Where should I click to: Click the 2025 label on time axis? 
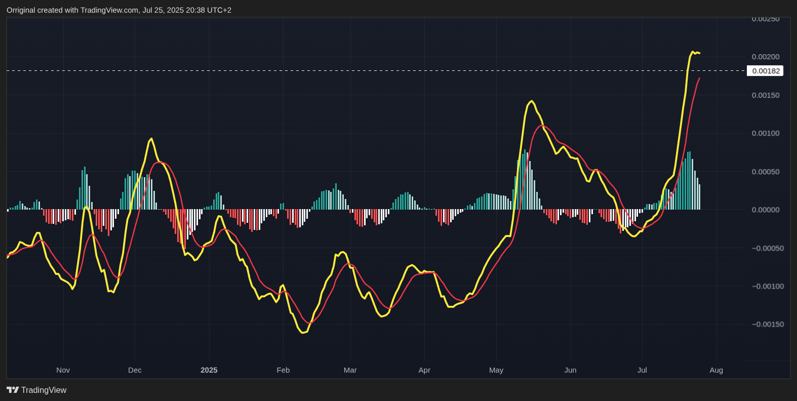pos(209,370)
